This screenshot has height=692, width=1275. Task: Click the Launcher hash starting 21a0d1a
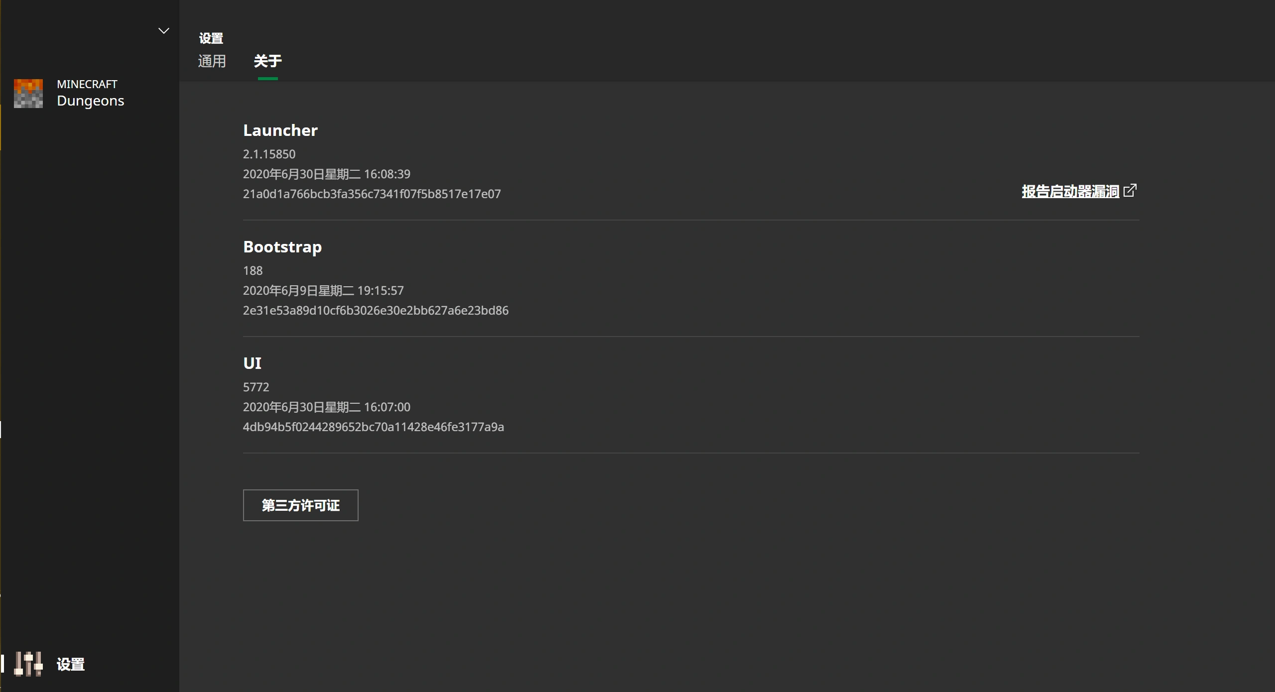click(372, 194)
